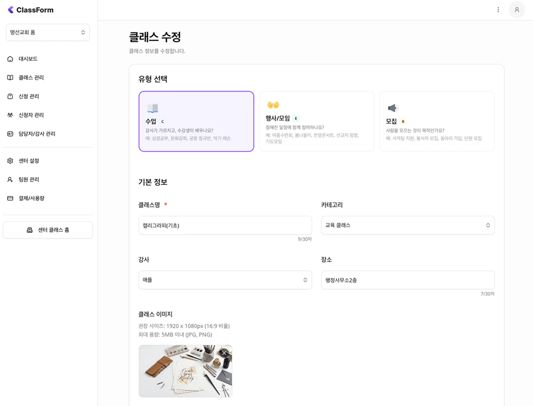Click the 강사가 가르치고, 수강생이 배우나요? text
Viewport: 533px width, 406px height.
tap(179, 130)
